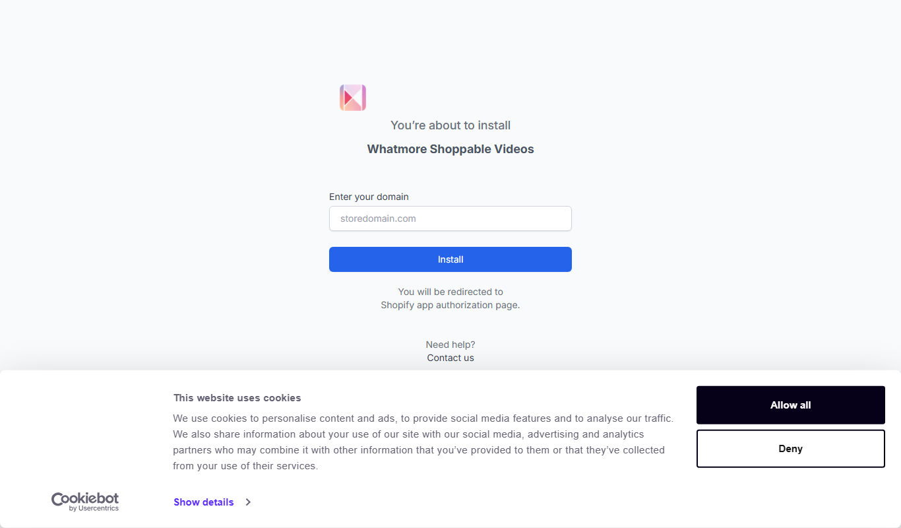This screenshot has width=901, height=528.
Task: Click the 'Shopify app authorization page' text
Action: [450, 305]
